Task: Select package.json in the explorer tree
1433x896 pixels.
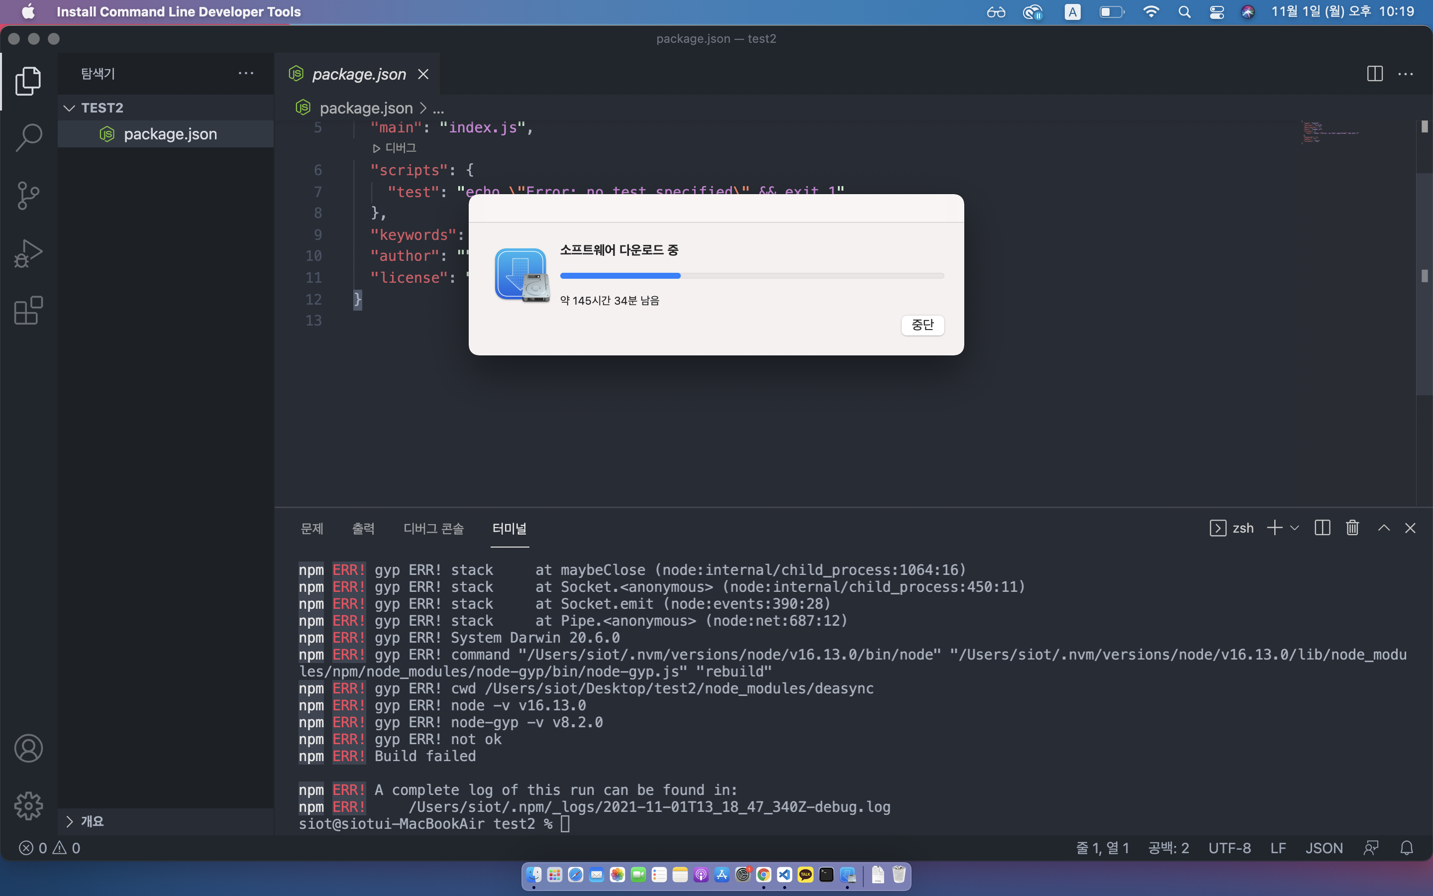Action: (170, 134)
